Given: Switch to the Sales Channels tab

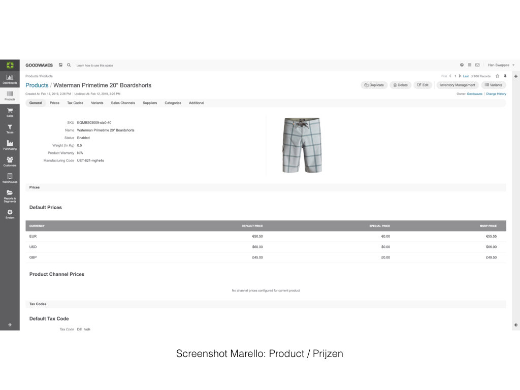Looking at the screenshot, I should [123, 103].
